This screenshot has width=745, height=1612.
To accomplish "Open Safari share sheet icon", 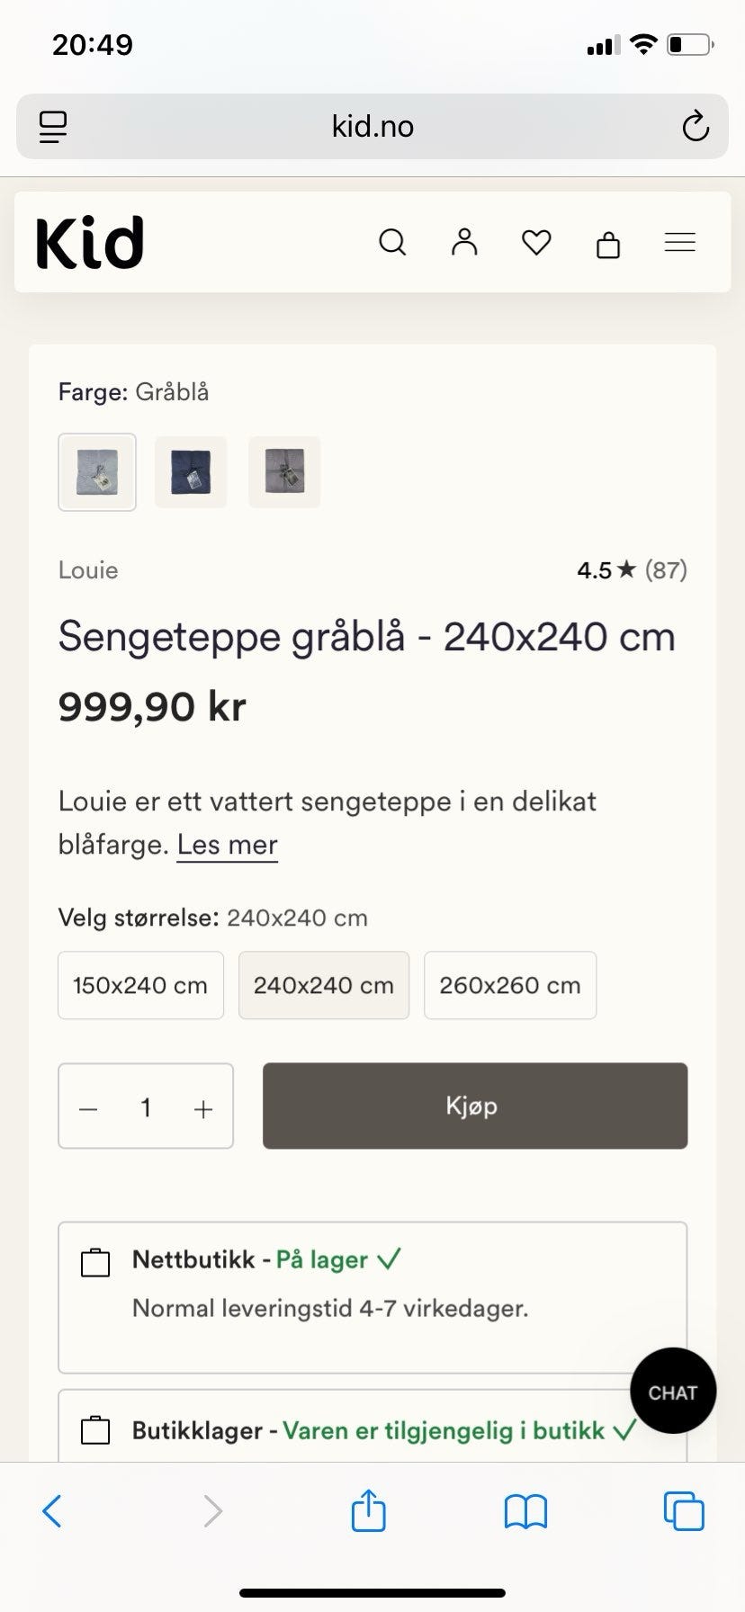I will (x=368, y=1510).
